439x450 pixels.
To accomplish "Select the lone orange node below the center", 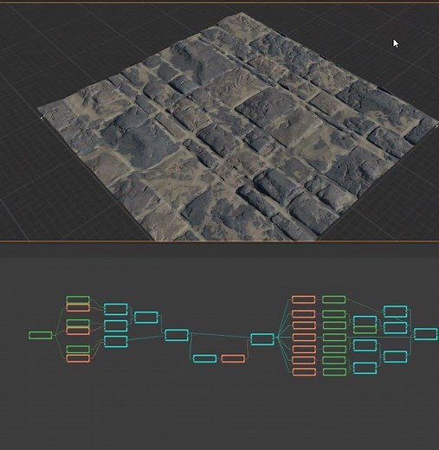I will pos(233,359).
